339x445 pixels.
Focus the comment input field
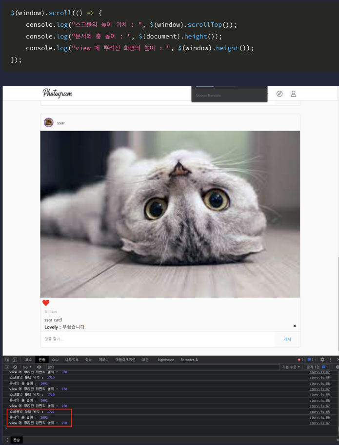(158, 339)
